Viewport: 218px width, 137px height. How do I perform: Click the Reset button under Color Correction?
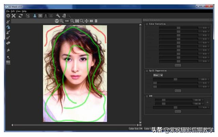click(177, 65)
